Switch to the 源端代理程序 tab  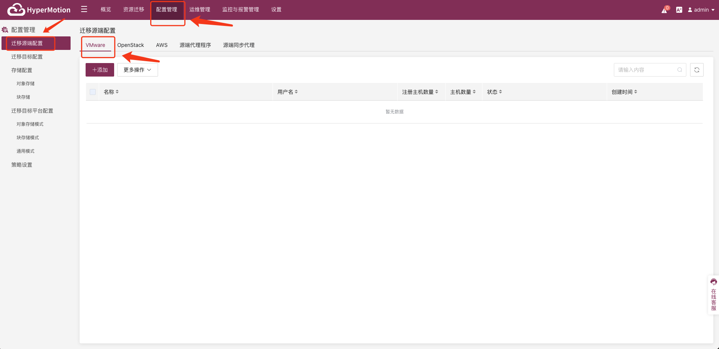(195, 45)
